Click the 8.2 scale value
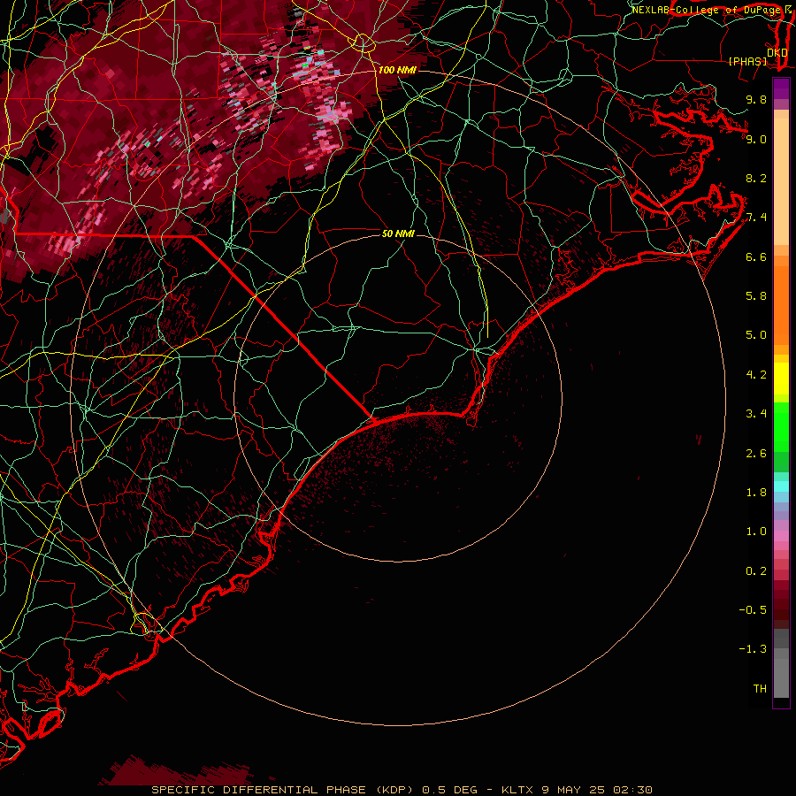Viewport: 796px width, 796px height. 756,178
